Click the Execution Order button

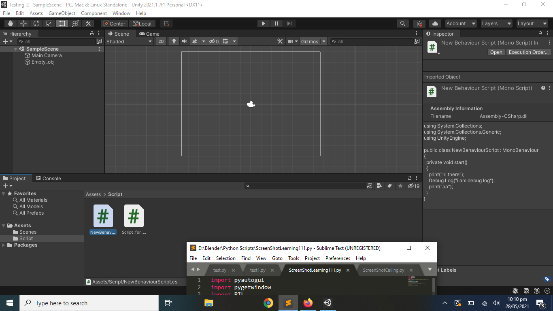[528, 52]
